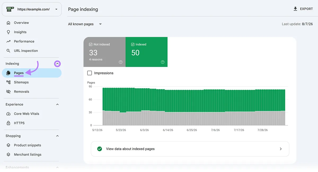Collapse the Experience section
Image resolution: width=318 pixels, height=172 pixels.
click(58, 105)
